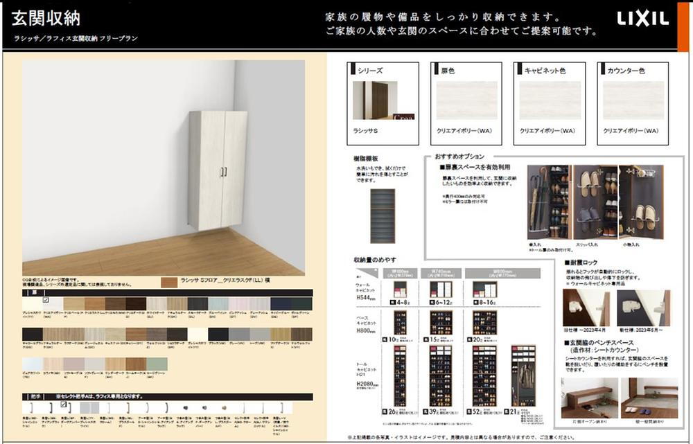693x444 pixels.
Task: Click wall cabinet image for 8~16足
Action: point(485,290)
